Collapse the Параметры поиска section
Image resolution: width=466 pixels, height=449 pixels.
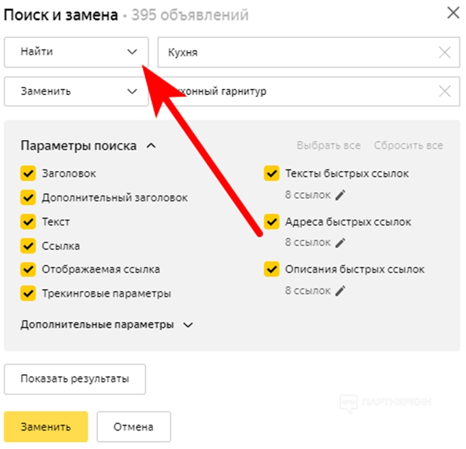click(x=151, y=146)
